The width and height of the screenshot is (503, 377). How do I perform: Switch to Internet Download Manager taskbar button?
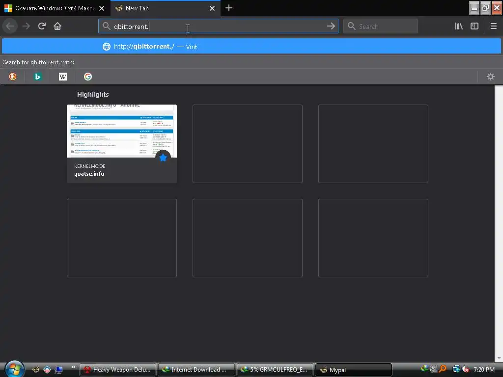tap(196, 370)
